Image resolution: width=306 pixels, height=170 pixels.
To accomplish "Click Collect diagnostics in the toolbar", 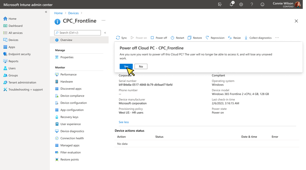I will pyautogui.click(x=258, y=38).
